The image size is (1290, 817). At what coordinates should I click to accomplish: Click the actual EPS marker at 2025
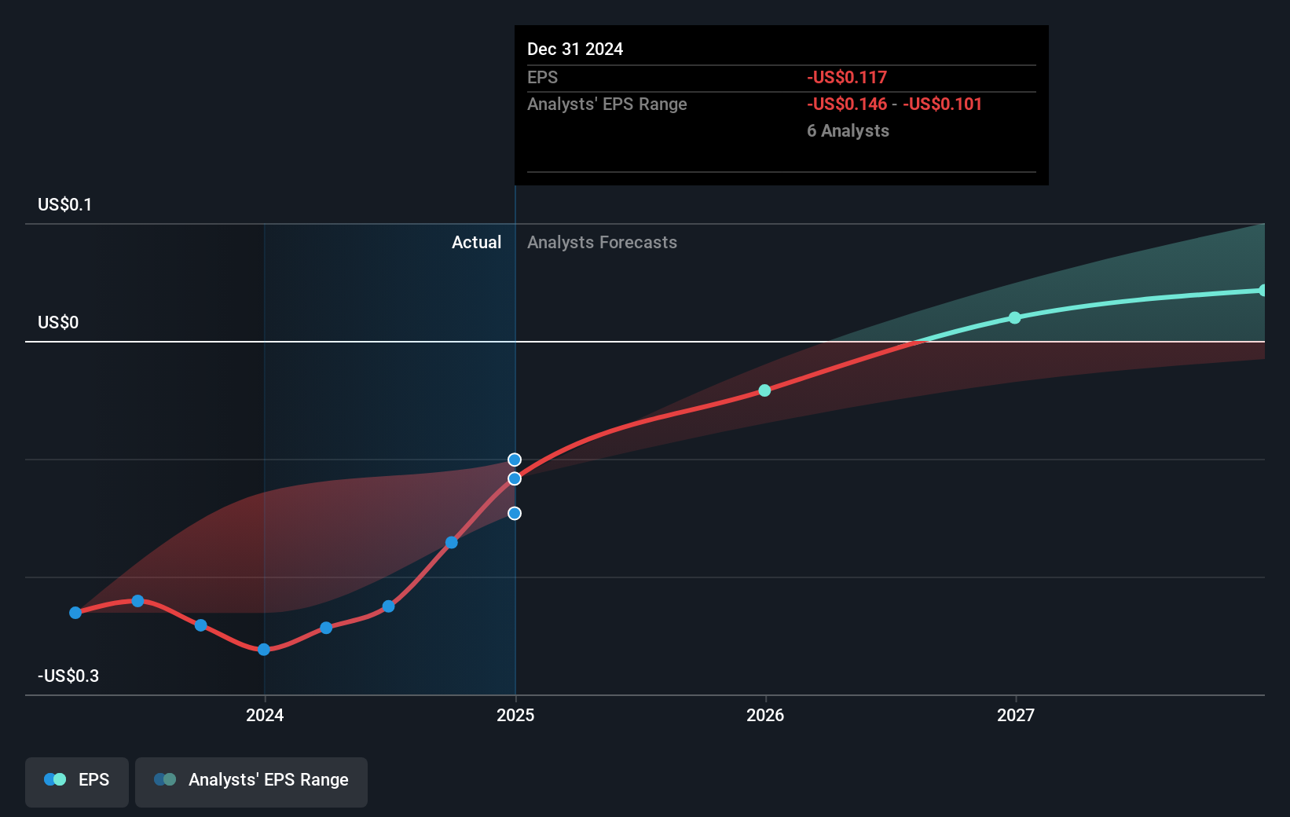tap(515, 478)
